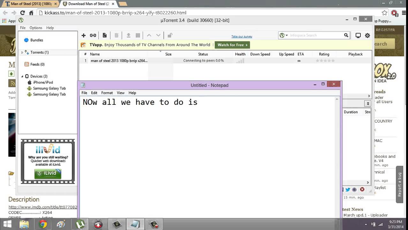This screenshot has width=408, height=230.
Task: Open File Explorer from taskbar
Action: 24,224
